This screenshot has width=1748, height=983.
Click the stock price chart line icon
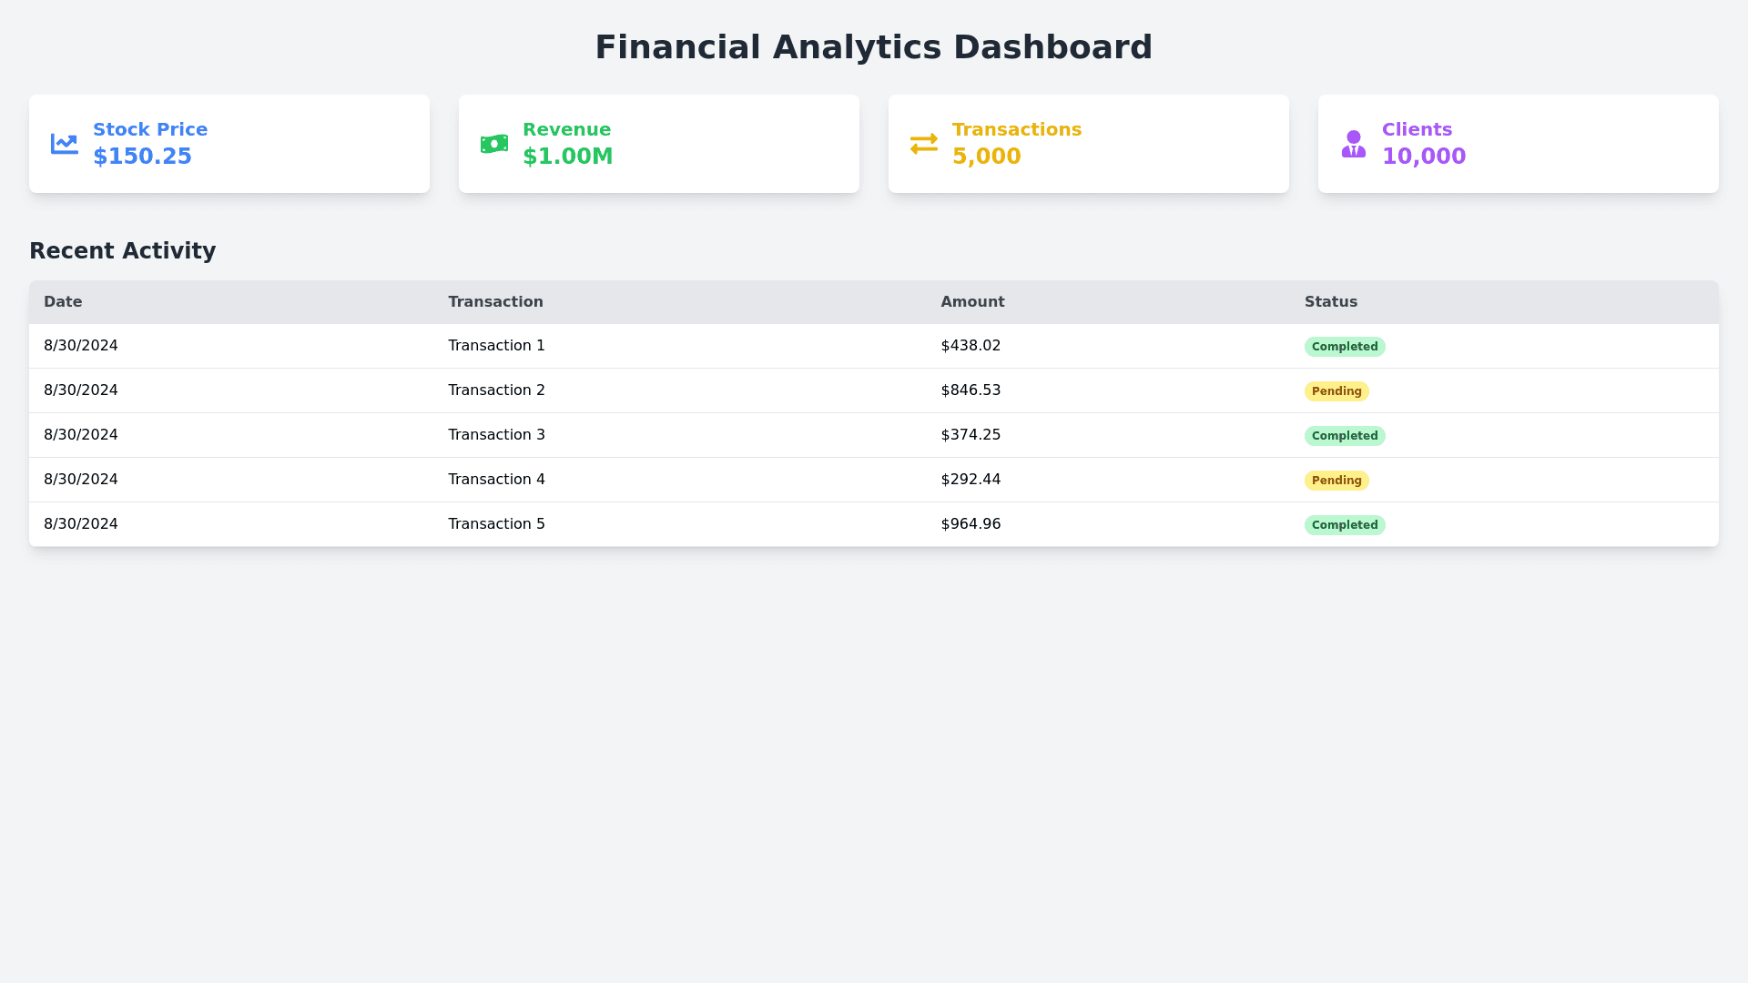(x=64, y=144)
